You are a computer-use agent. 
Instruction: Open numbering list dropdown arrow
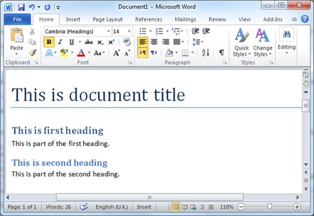pos(167,31)
